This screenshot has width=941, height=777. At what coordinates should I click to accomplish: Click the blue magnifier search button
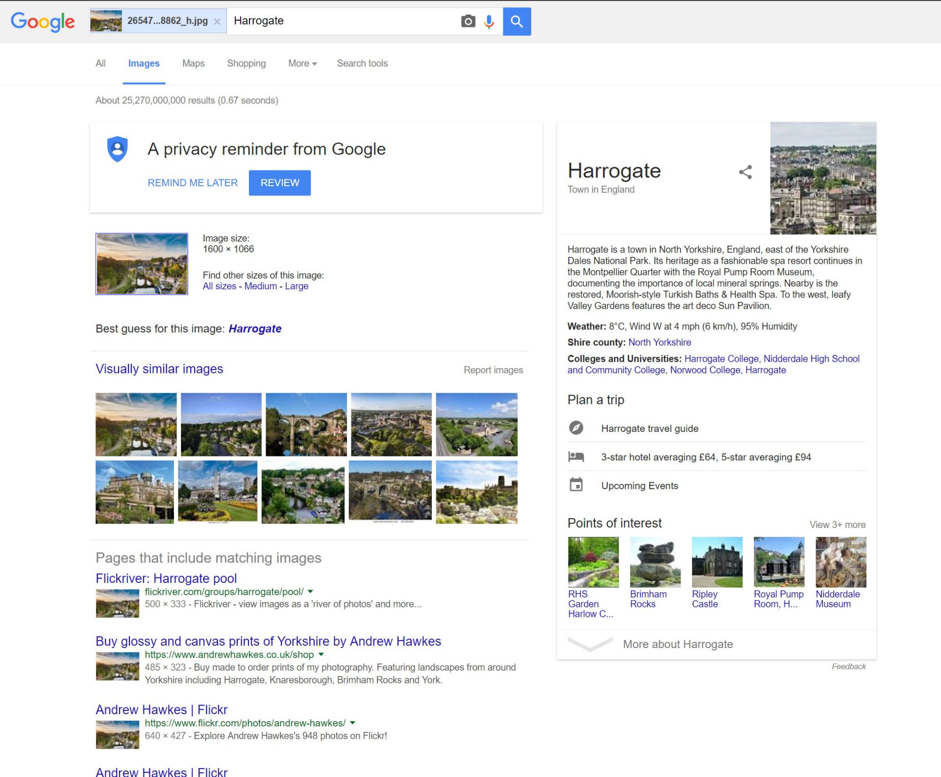(x=517, y=21)
